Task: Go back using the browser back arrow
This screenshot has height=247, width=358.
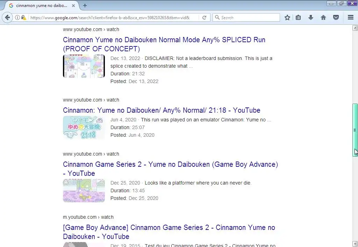Action: [7, 17]
